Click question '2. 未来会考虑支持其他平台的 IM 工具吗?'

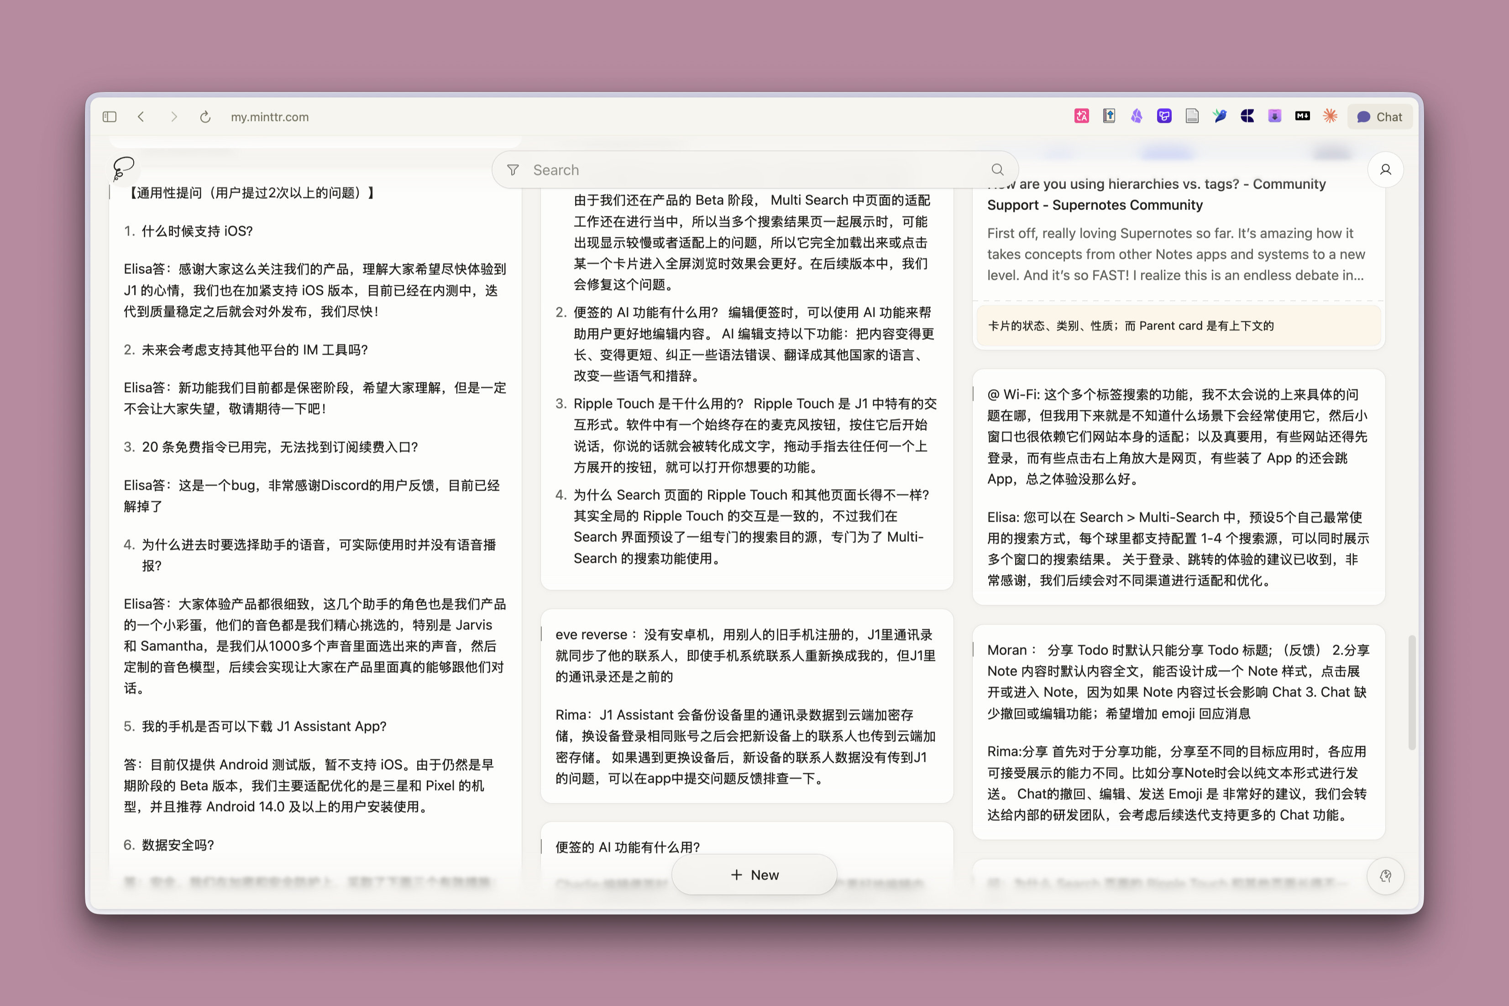coord(246,350)
